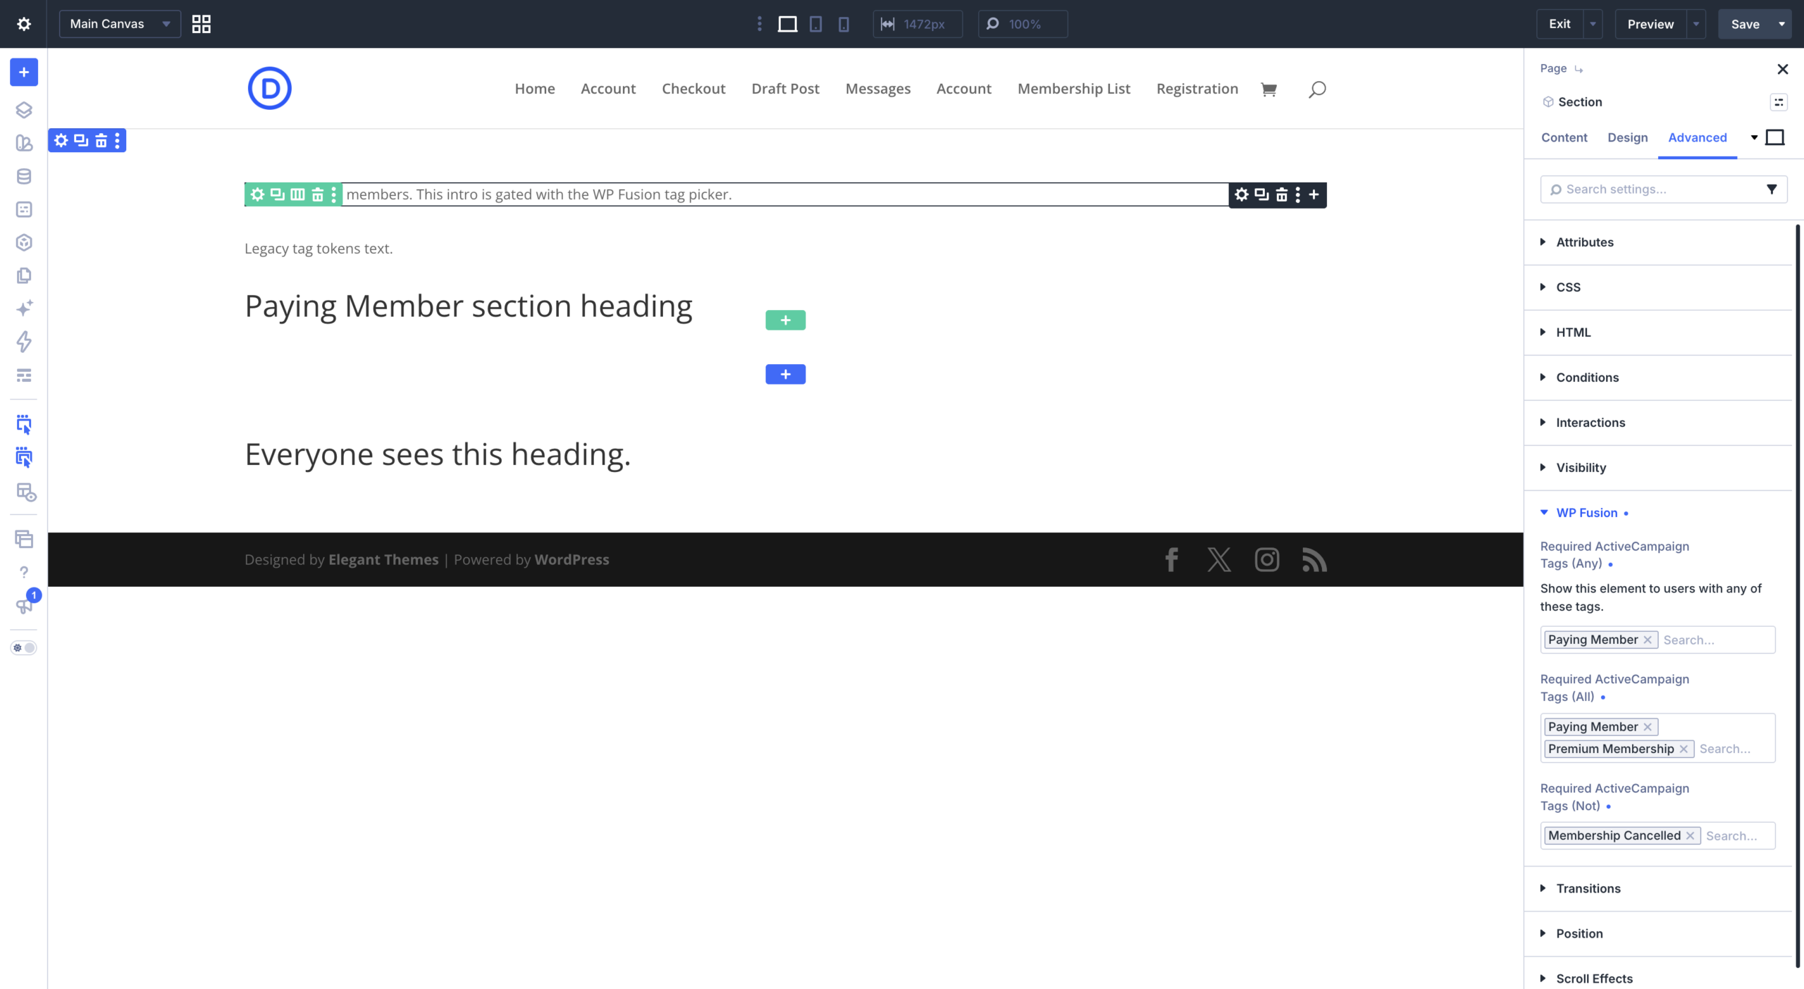1804x989 pixels.
Task: Open the Preview dropdown arrow
Action: (x=1696, y=24)
